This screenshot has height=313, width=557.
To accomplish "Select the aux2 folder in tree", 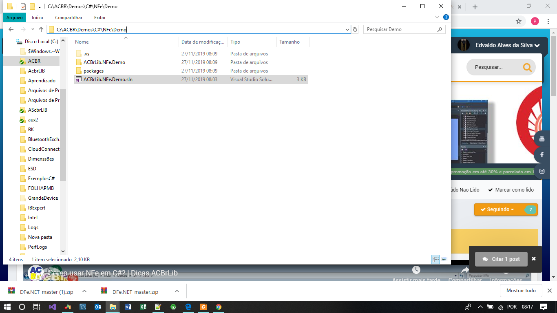I will pyautogui.click(x=33, y=120).
